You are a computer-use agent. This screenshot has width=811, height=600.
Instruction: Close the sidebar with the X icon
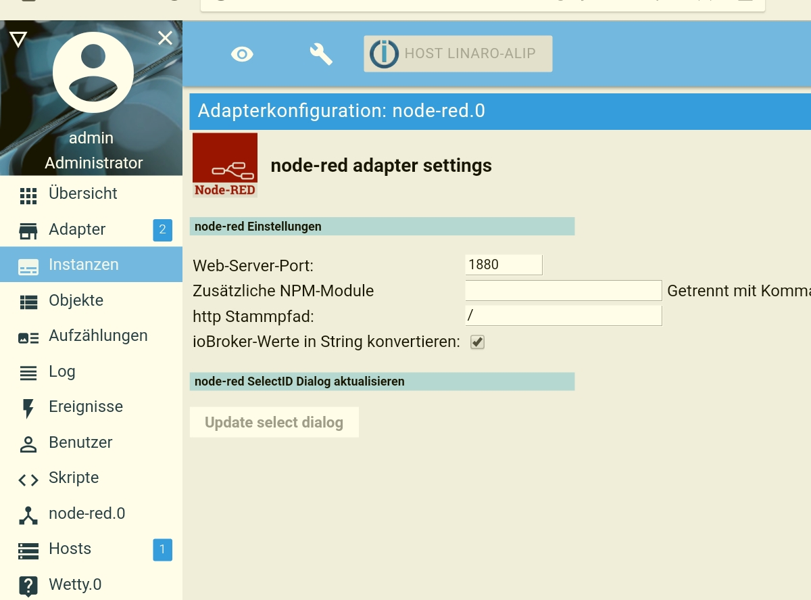coord(166,38)
